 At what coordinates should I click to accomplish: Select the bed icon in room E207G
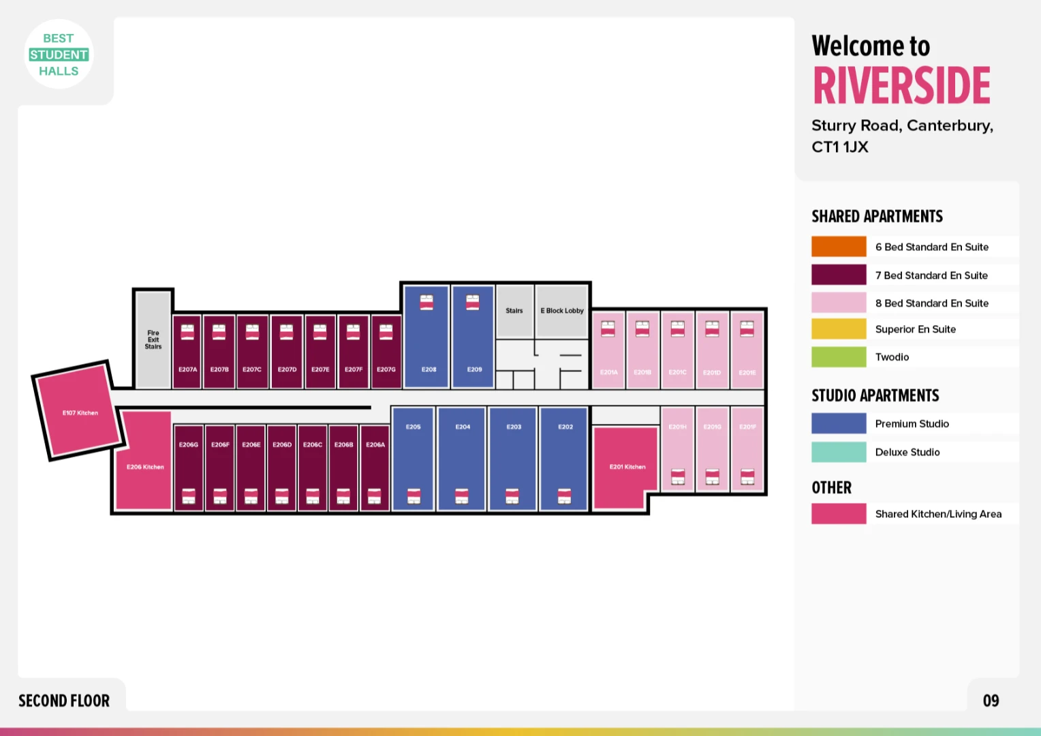click(x=386, y=332)
